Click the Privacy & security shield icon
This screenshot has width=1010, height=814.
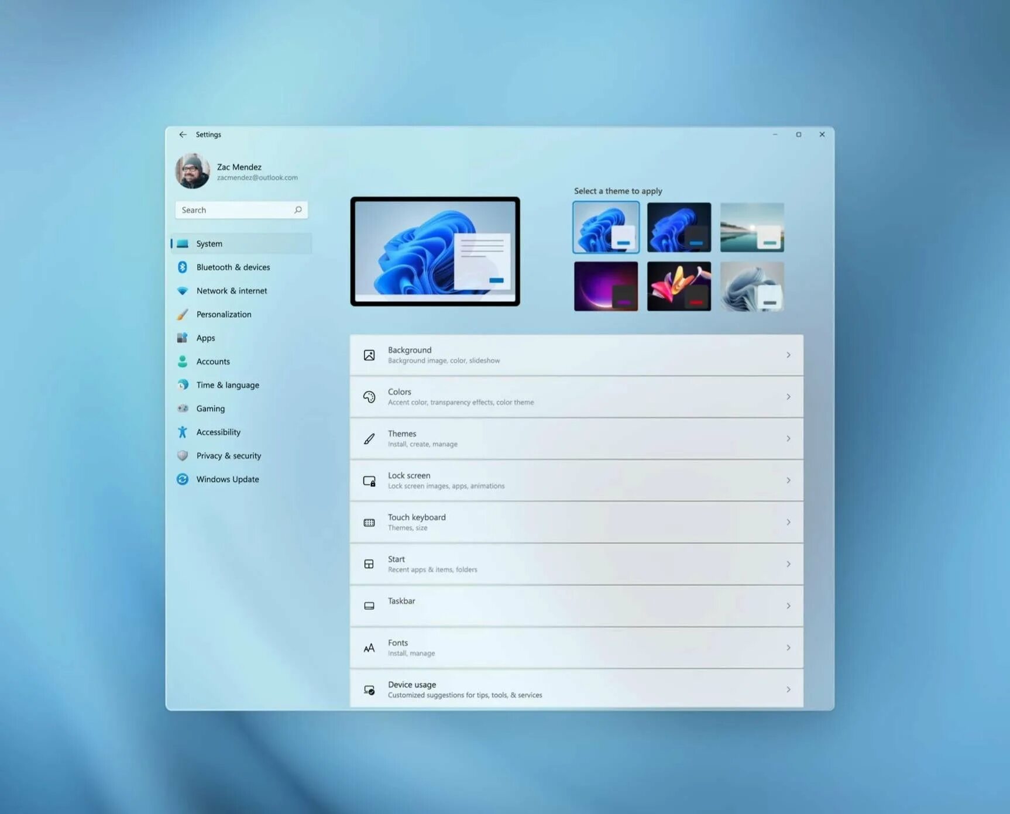click(x=183, y=455)
